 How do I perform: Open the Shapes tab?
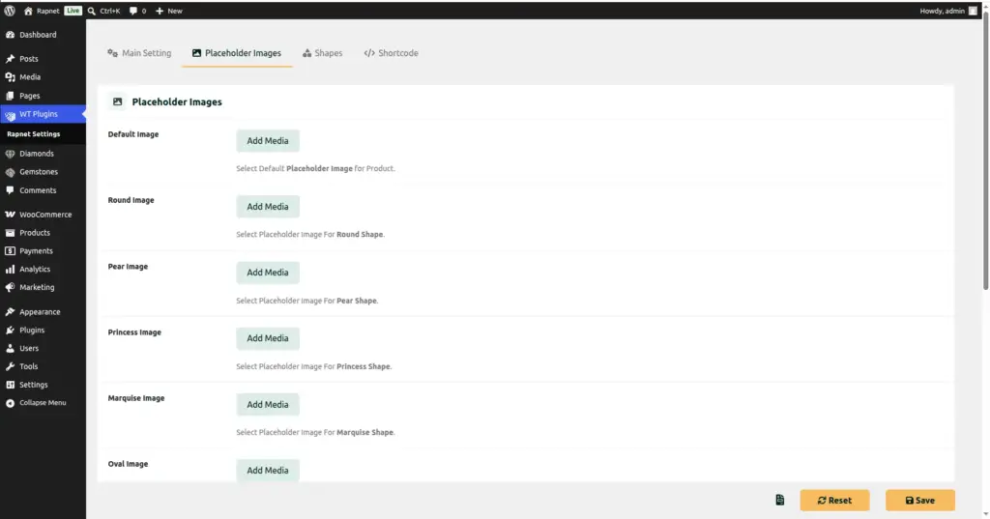(x=322, y=53)
